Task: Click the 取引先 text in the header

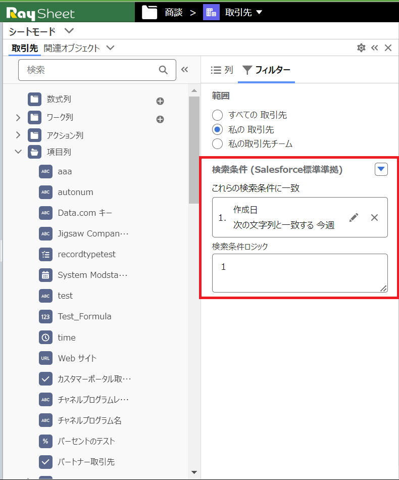Action: pos(238,12)
